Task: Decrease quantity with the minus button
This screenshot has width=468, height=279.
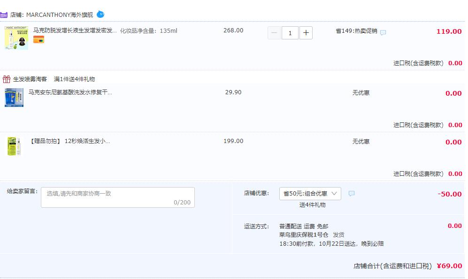Action: point(274,33)
